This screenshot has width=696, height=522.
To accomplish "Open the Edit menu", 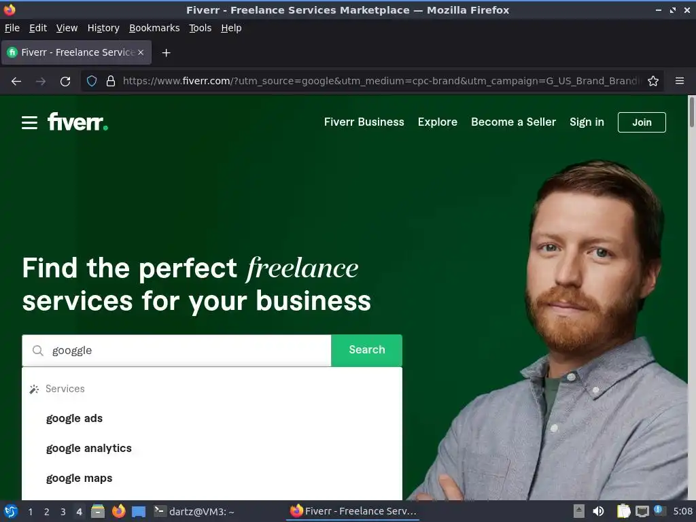I will click(38, 28).
